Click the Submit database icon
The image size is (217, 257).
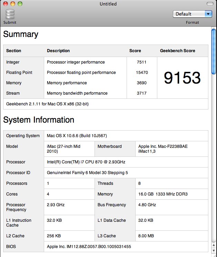(x=10, y=14)
